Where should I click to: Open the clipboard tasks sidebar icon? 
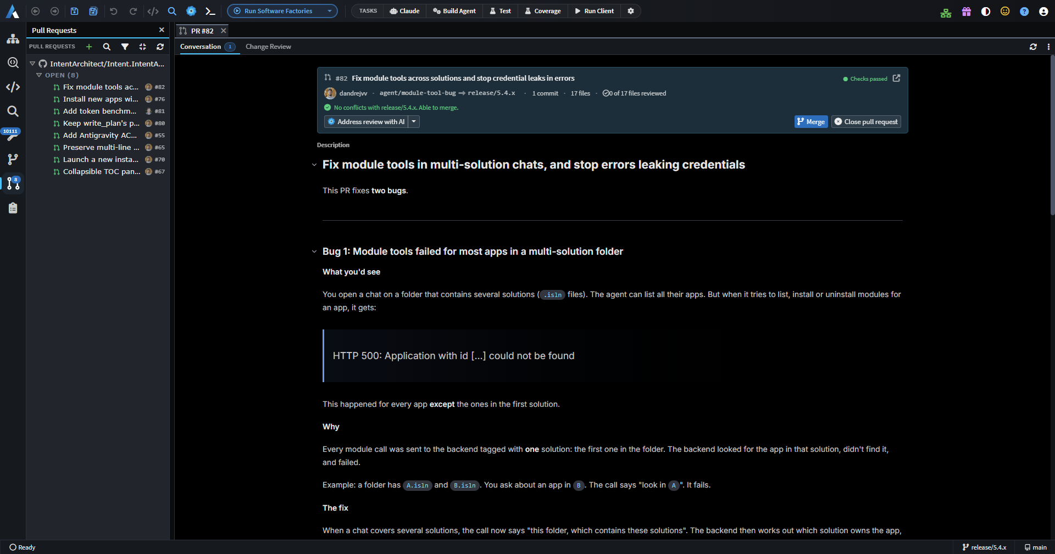[13, 208]
